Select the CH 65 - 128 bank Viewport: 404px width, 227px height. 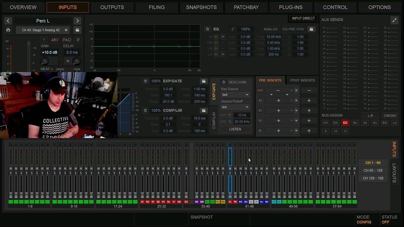374,171
